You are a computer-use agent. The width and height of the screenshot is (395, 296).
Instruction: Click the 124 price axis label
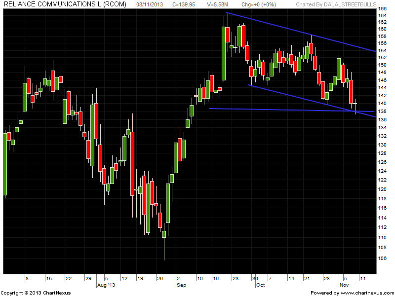click(382, 171)
